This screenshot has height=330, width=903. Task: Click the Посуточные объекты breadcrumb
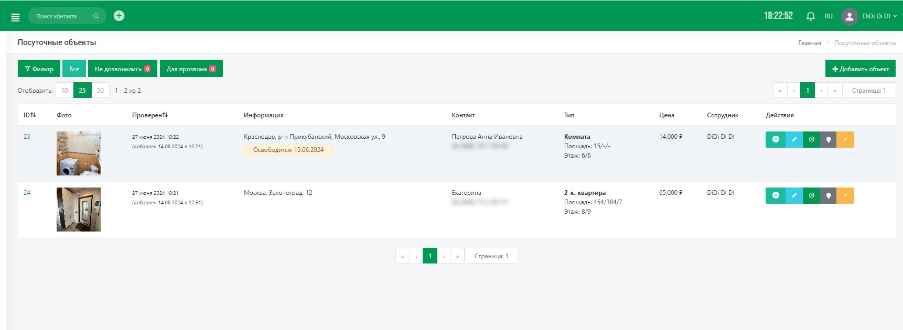(x=865, y=43)
